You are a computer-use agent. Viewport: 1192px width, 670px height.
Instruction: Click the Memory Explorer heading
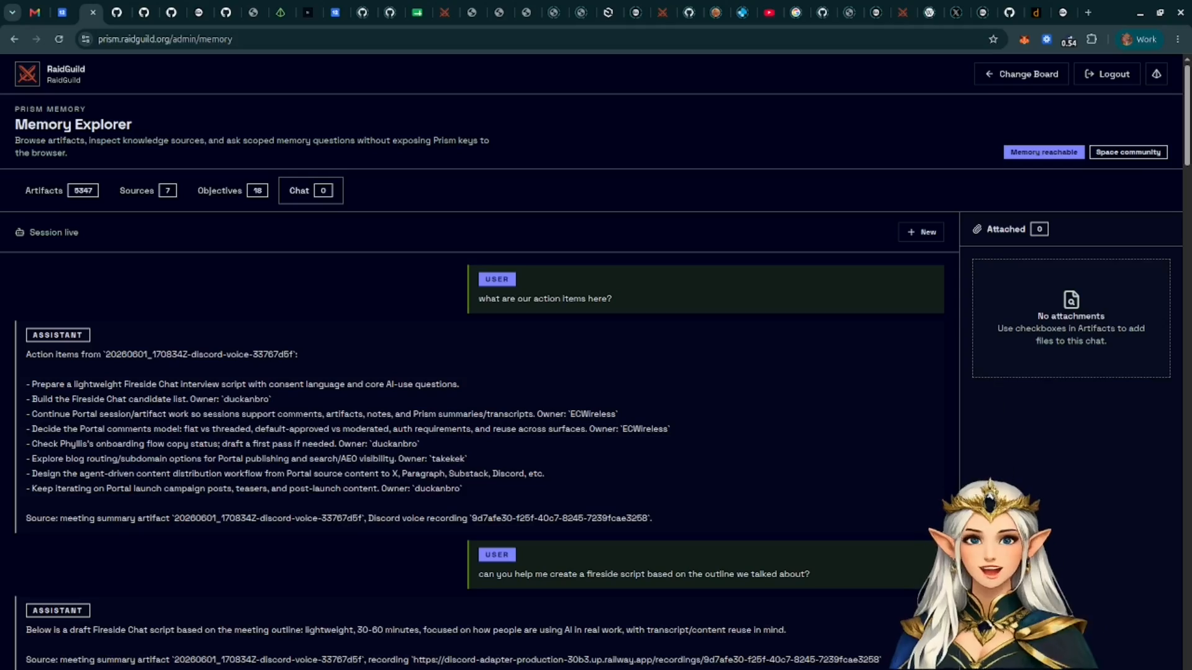pyautogui.click(x=73, y=124)
